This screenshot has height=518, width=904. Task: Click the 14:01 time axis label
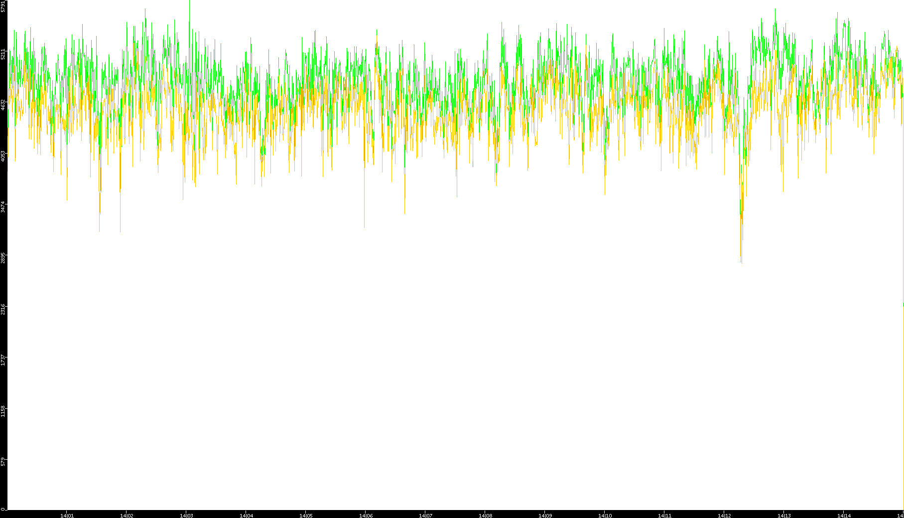[67, 515]
